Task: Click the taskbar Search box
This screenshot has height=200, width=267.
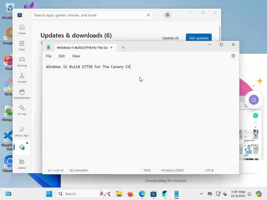Action: click(84, 194)
